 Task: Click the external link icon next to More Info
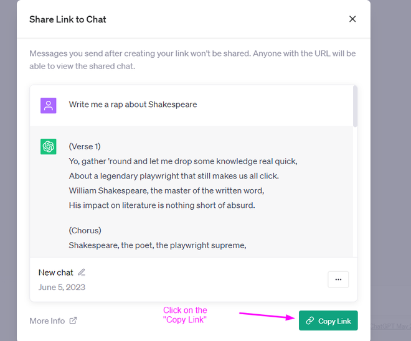73,320
